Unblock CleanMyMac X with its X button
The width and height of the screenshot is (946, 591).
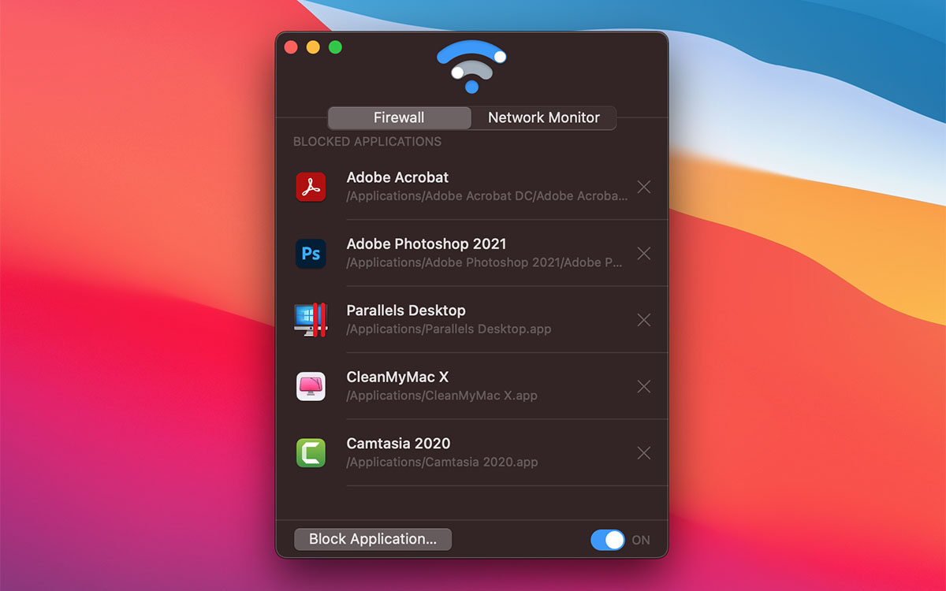tap(644, 386)
